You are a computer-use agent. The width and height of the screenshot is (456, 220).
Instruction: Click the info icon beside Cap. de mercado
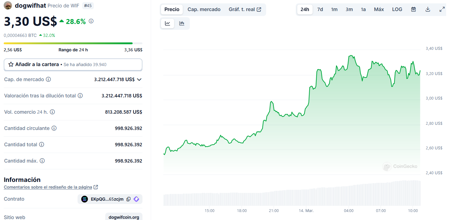[48, 79]
